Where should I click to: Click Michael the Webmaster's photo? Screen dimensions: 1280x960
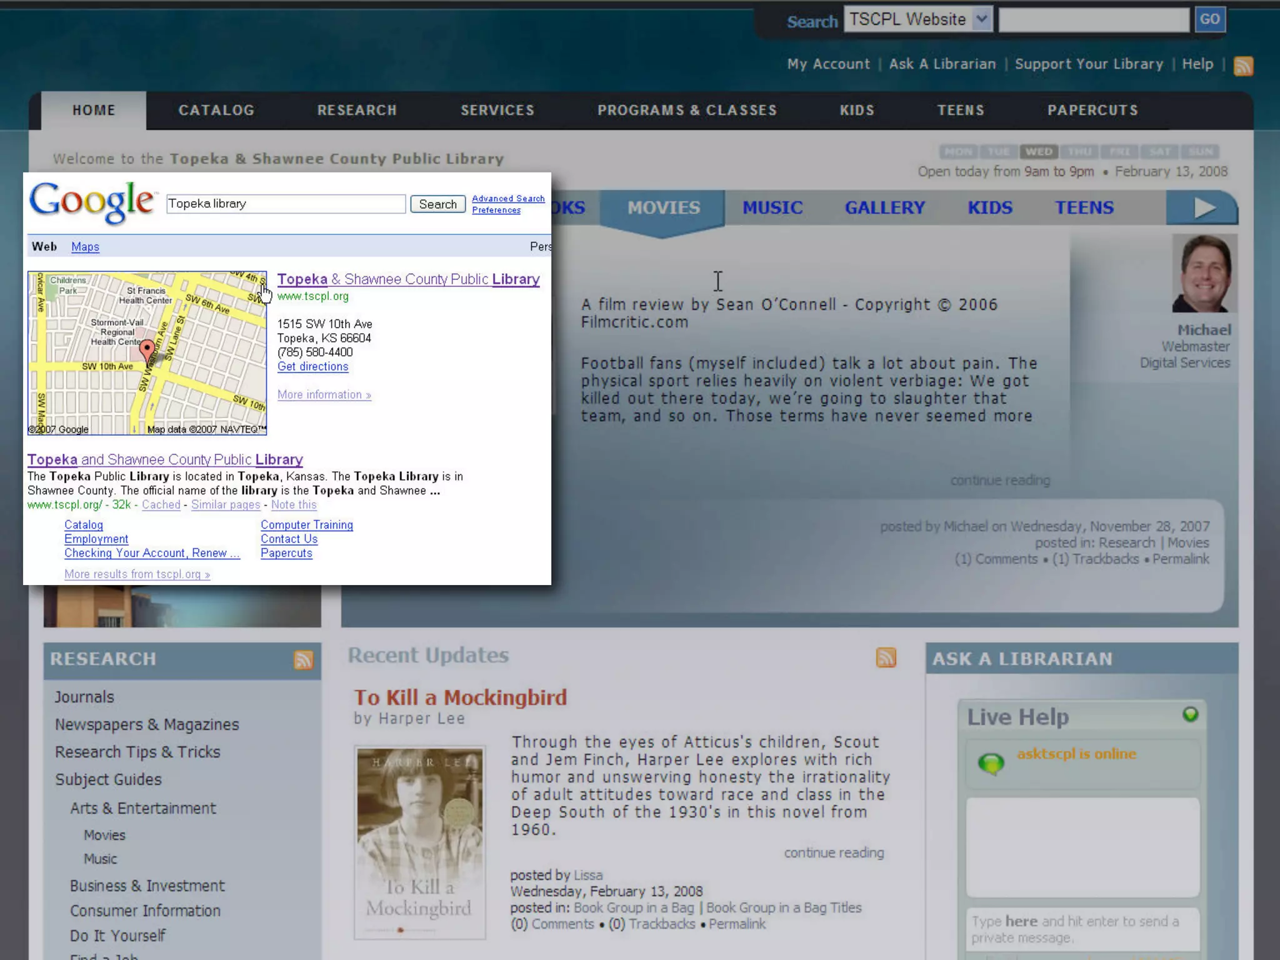coord(1204,273)
